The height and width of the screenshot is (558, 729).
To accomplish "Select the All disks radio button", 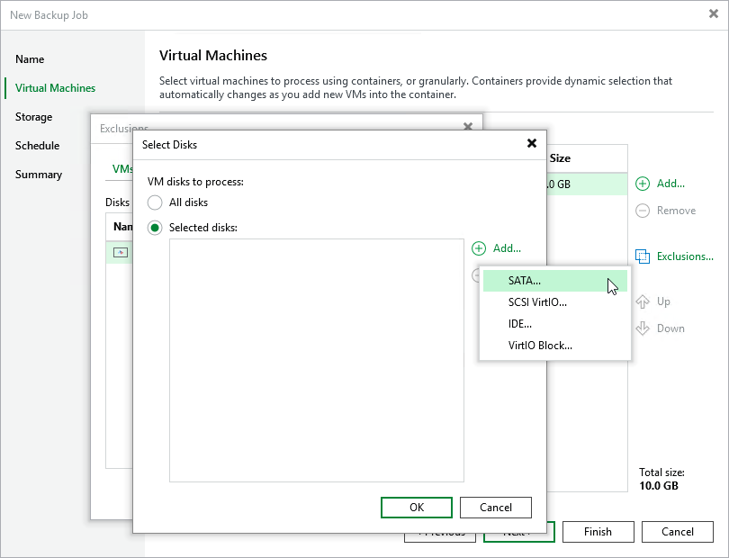I will click(154, 202).
